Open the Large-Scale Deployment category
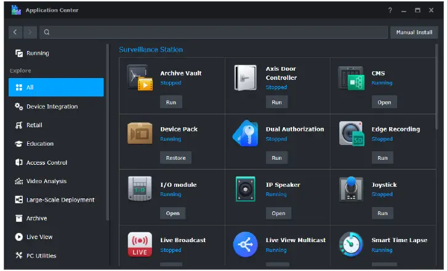Viewport: 447px width, 271px height. click(x=56, y=200)
